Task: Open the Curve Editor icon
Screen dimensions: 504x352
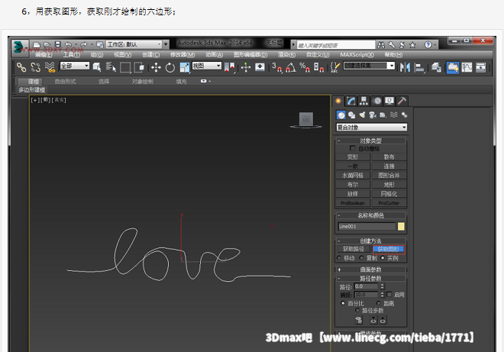Action: pos(467,67)
